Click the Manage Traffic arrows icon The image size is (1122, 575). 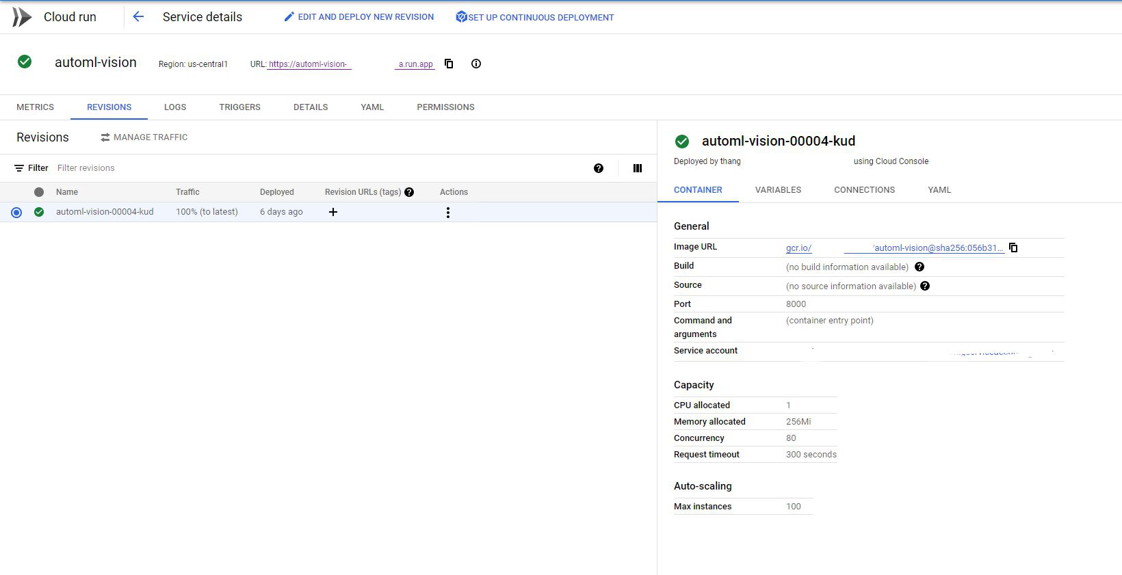point(105,137)
